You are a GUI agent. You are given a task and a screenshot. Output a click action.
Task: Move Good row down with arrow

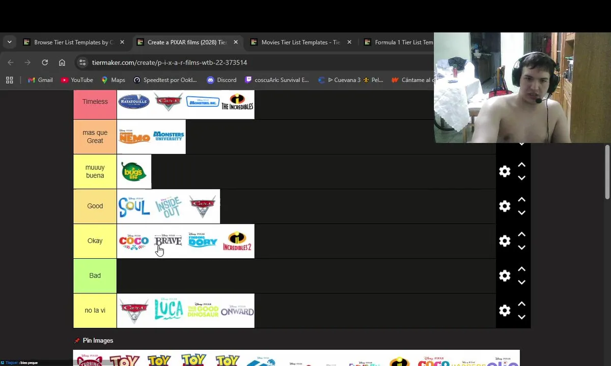521,213
